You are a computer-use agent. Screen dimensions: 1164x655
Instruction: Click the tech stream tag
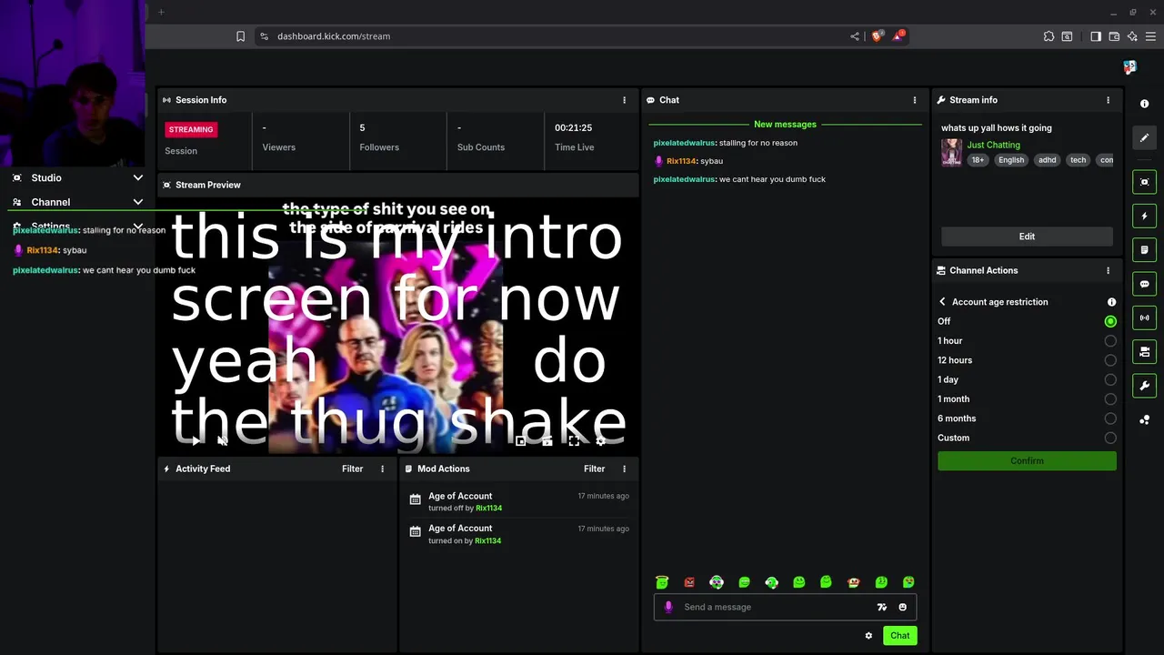[x=1078, y=160]
